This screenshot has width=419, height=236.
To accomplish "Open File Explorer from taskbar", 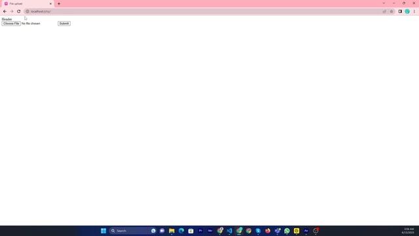I will (x=172, y=231).
